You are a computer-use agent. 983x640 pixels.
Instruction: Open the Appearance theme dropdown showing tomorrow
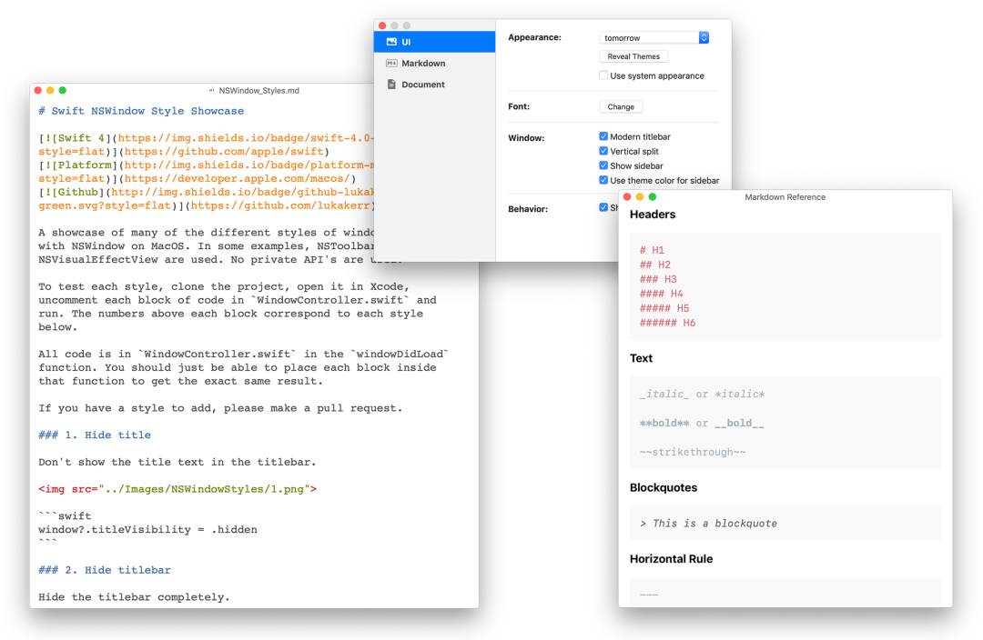point(654,38)
